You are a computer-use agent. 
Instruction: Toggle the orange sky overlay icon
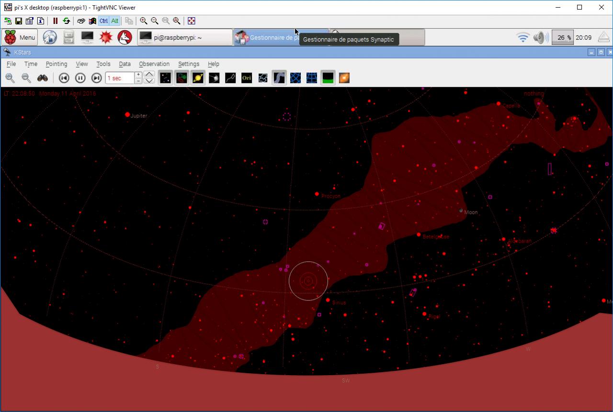[x=344, y=78]
